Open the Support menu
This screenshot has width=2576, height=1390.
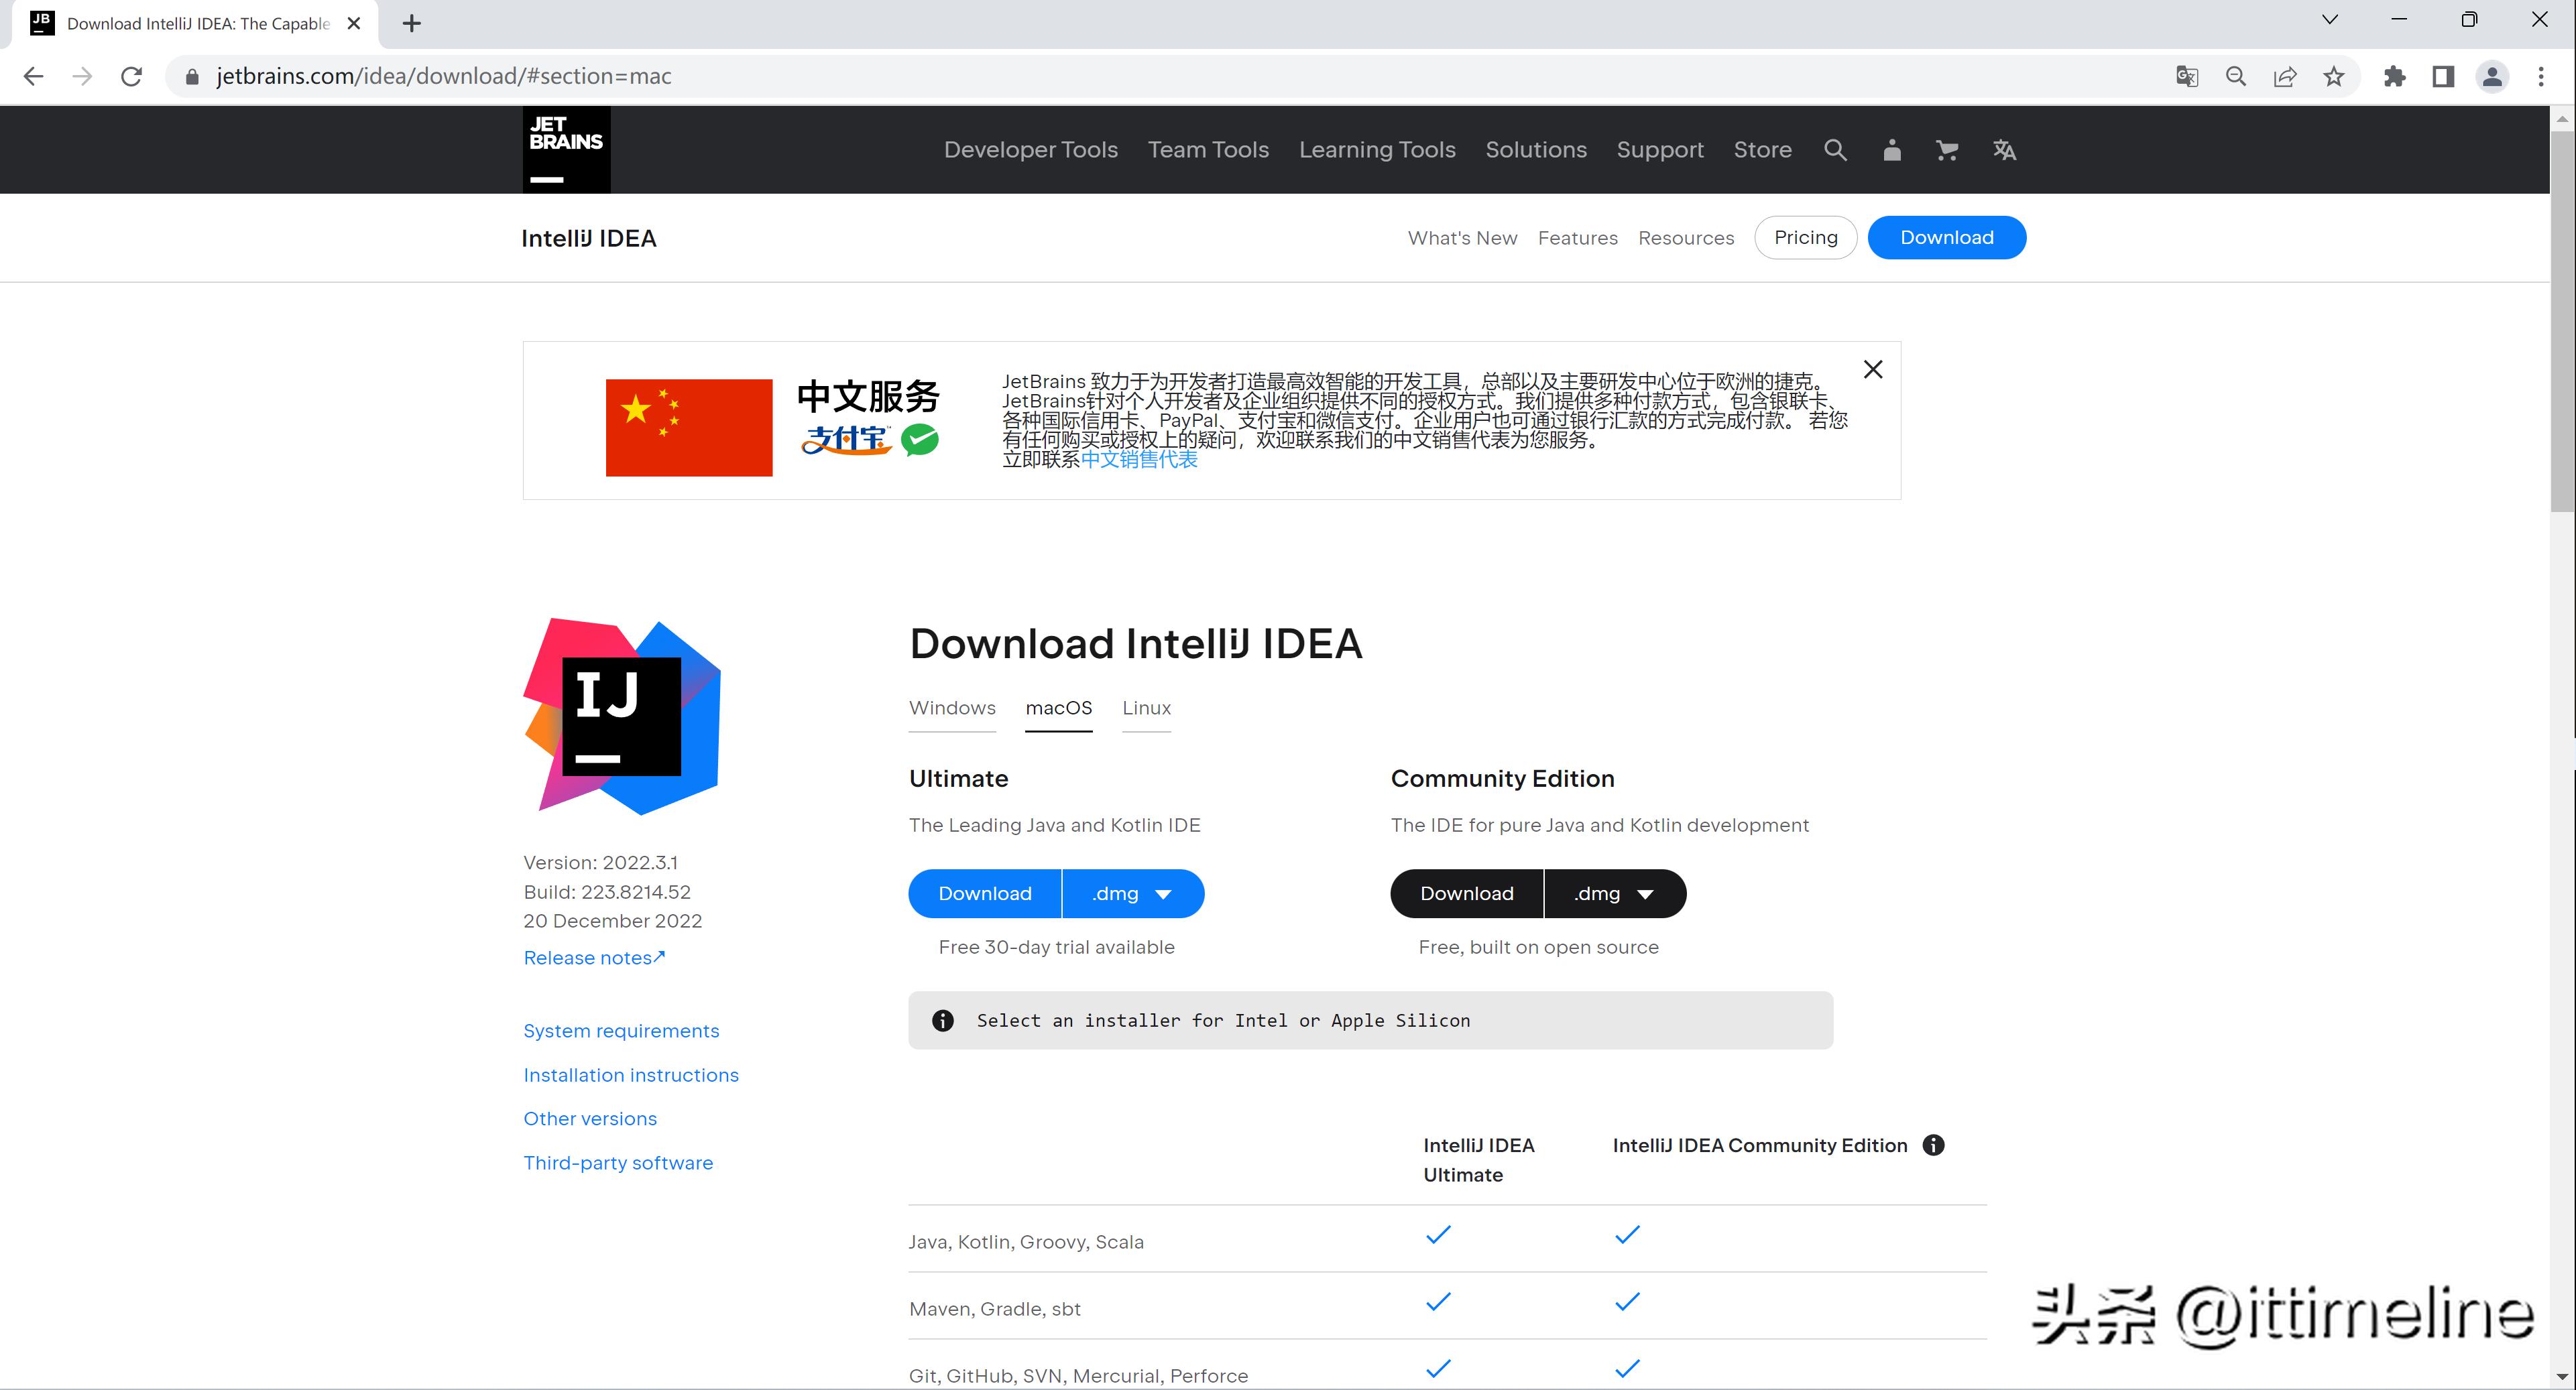pos(1660,150)
